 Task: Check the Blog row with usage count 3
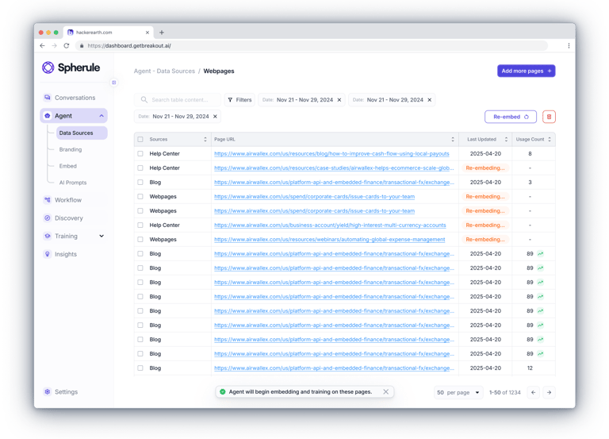point(140,183)
